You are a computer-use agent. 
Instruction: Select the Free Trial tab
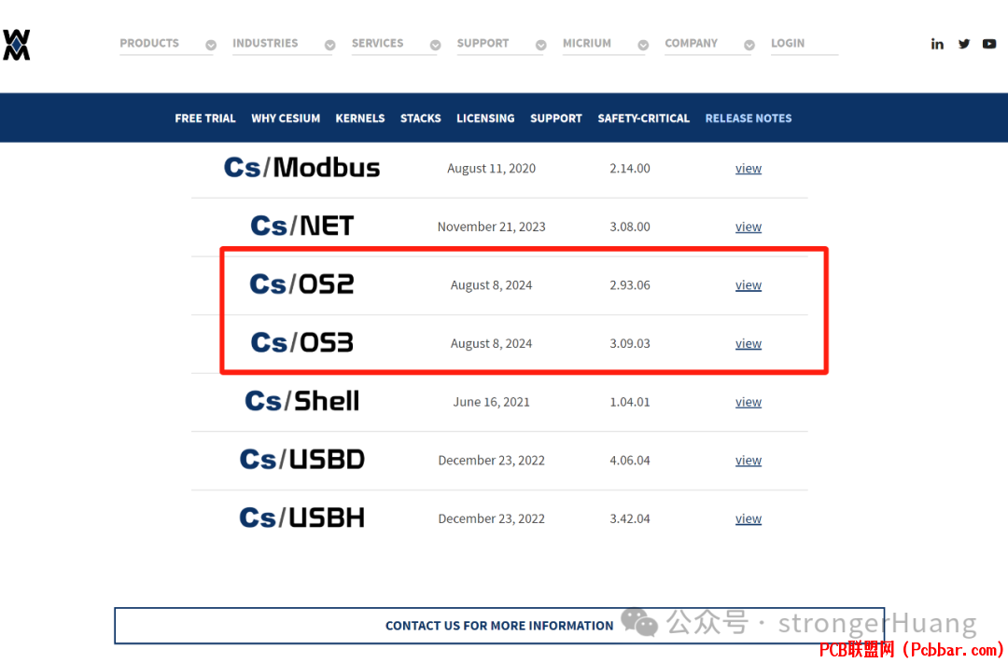[x=205, y=118]
